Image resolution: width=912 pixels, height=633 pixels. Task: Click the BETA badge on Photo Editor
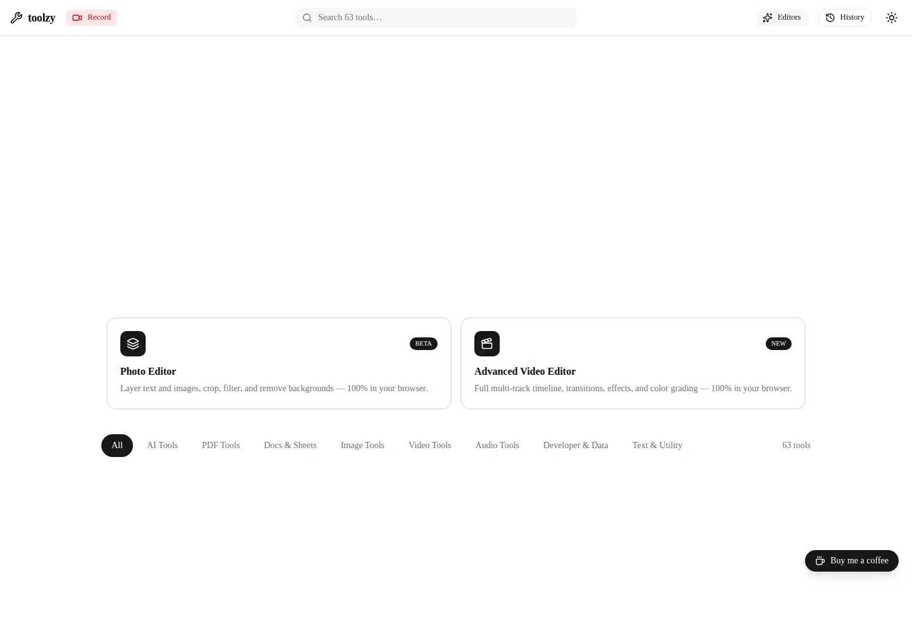424,344
